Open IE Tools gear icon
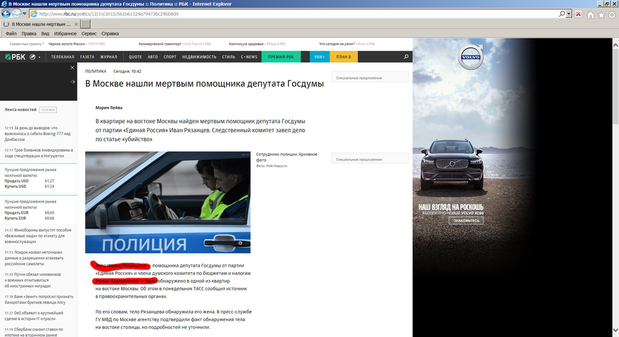 pos(611,15)
